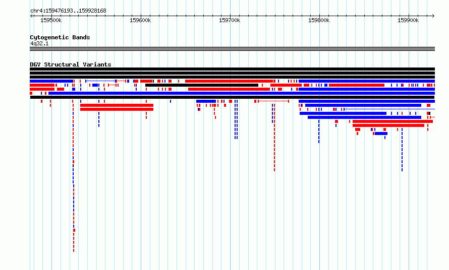Open the Cytogenetic Bands track title
The width and height of the screenshot is (449, 270).
pos(60,37)
